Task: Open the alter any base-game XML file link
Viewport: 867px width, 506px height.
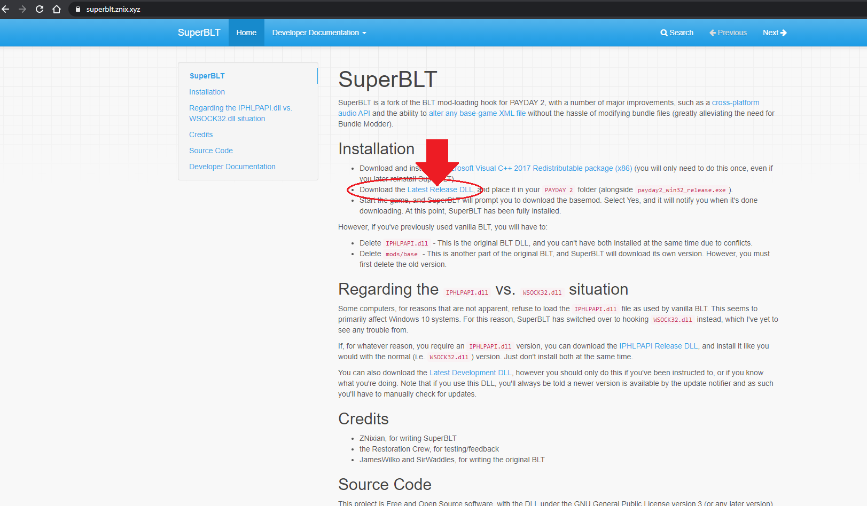Action: point(477,113)
